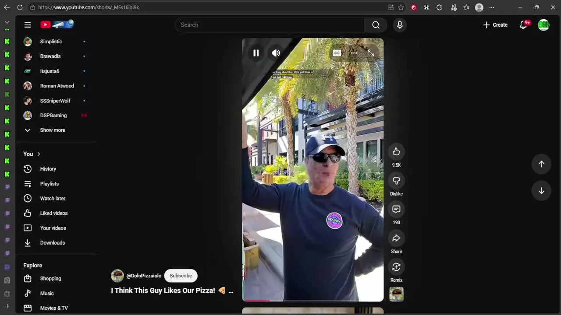Focus the YouTube search box
This screenshot has height=315, width=561.
[270, 25]
